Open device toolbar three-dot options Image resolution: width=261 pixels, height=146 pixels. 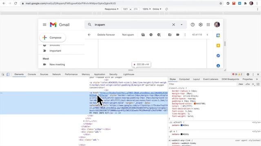tap(257, 9)
